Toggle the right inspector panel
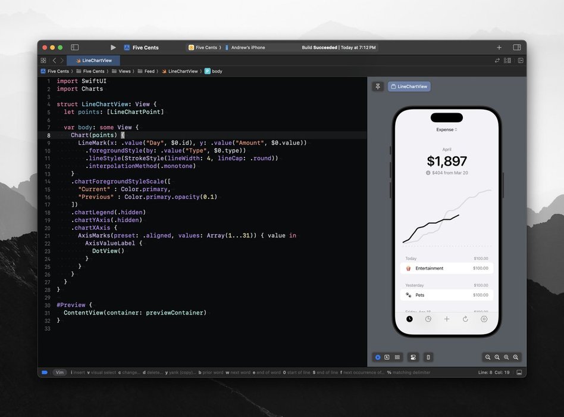Screen dimensions: 564x417 coord(516,47)
